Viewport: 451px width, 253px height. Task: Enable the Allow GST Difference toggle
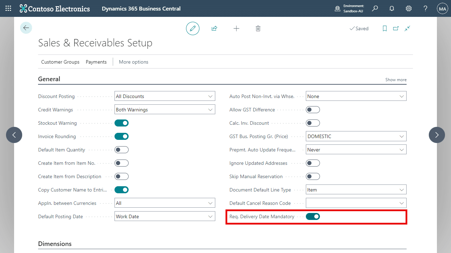(x=313, y=110)
